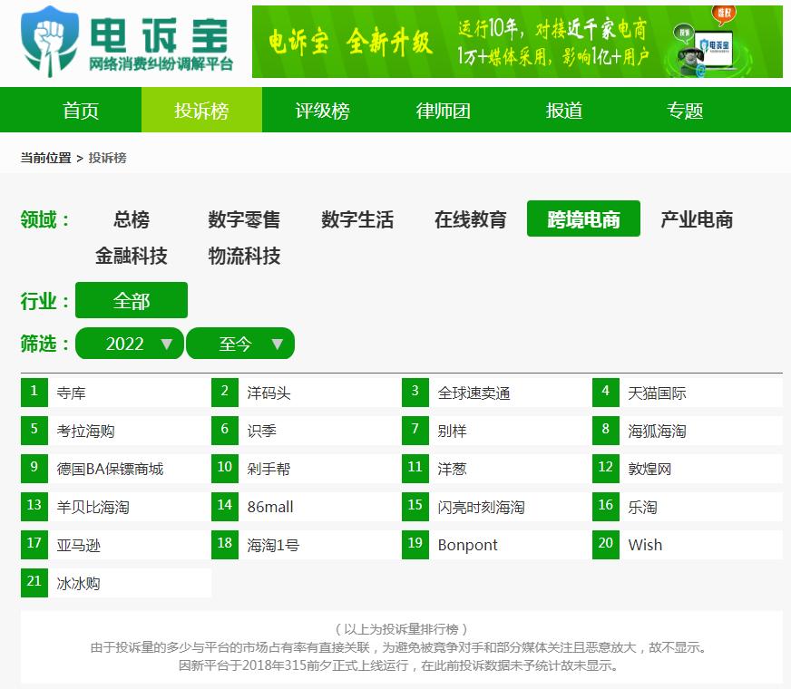Select the 专题 navigation item
This screenshot has width=791, height=689.
(x=686, y=111)
